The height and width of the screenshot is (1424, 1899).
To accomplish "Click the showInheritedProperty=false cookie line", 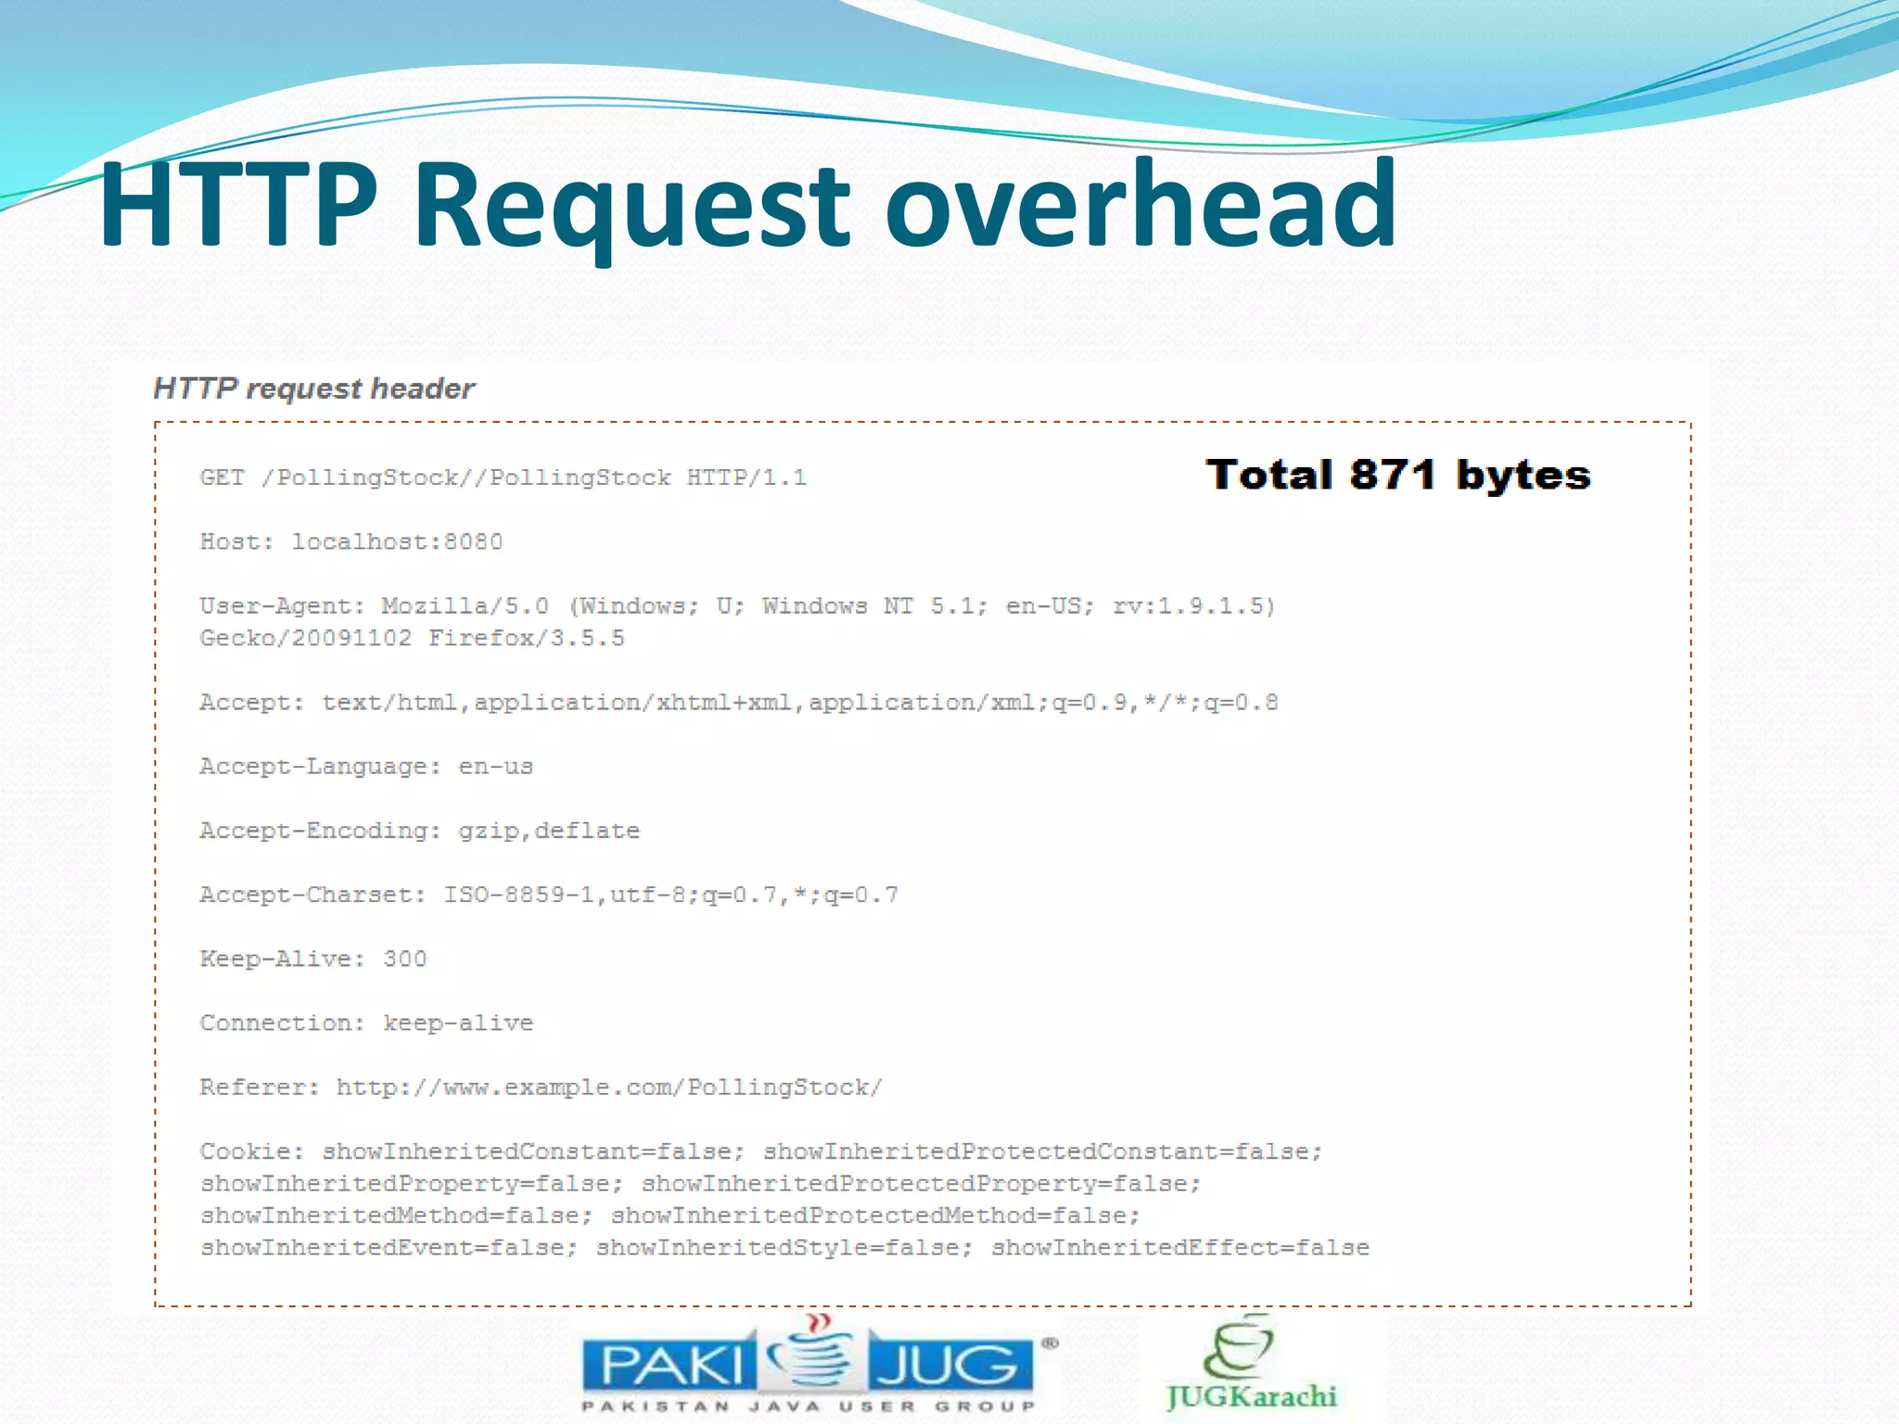I will (x=701, y=1184).
